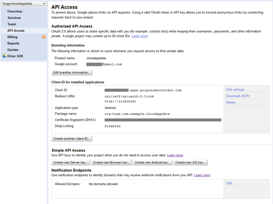Create a new Android key
Screen dimensions: 273x204
tap(152, 162)
